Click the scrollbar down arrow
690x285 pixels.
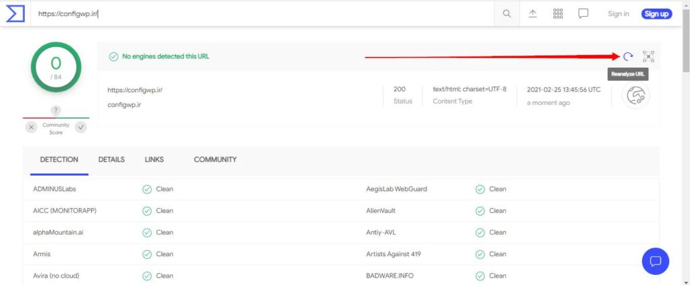click(685, 282)
